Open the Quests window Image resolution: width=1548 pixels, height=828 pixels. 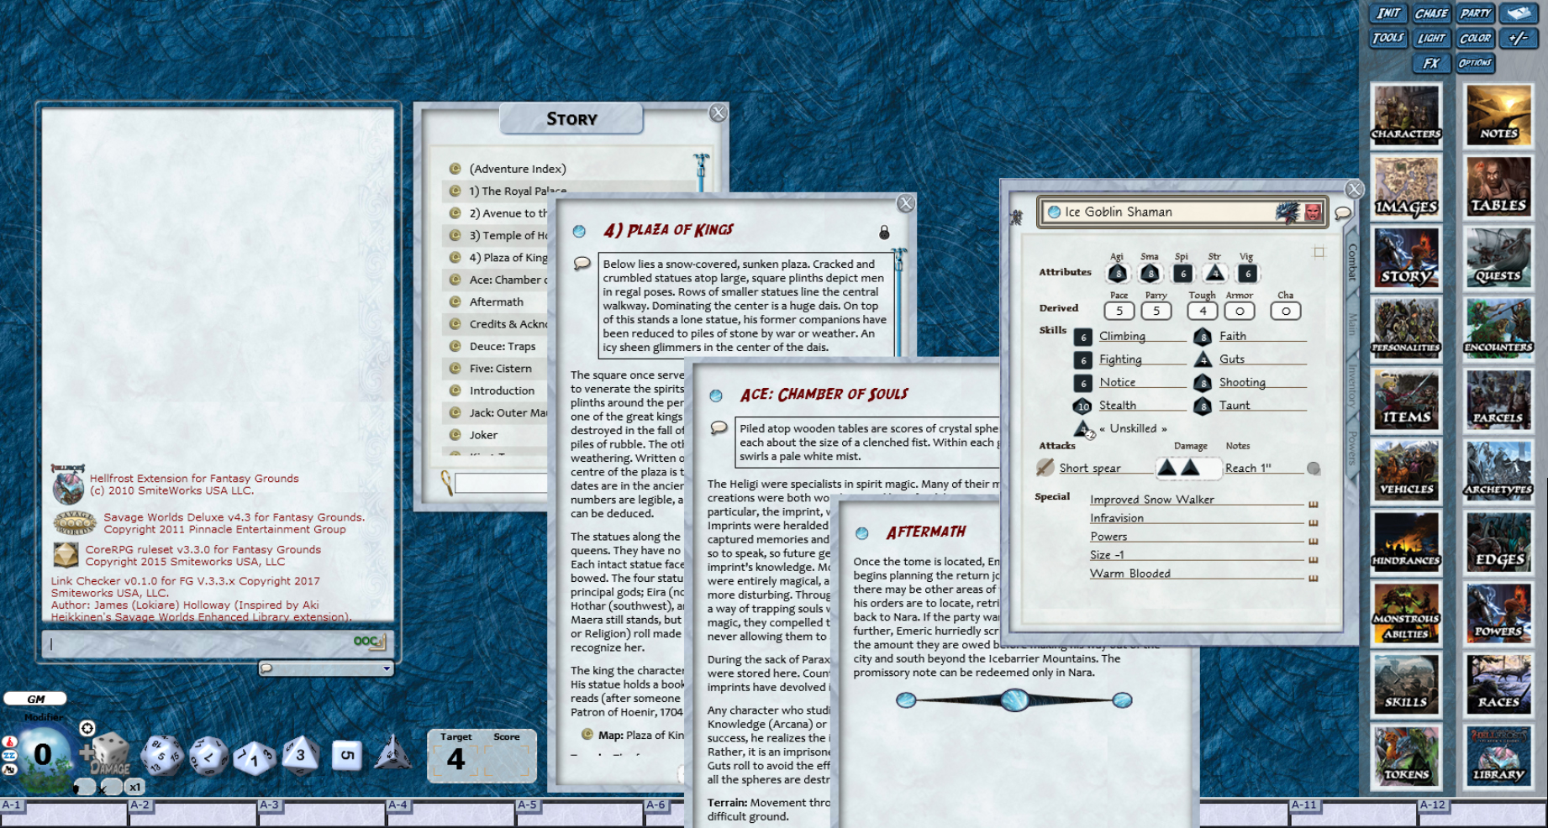[x=1498, y=258]
